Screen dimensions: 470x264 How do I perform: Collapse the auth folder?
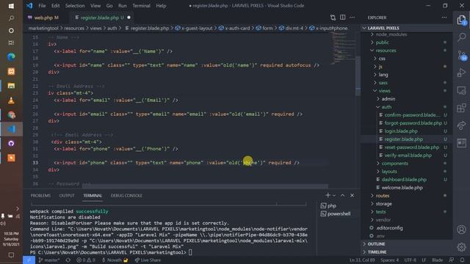click(386, 107)
